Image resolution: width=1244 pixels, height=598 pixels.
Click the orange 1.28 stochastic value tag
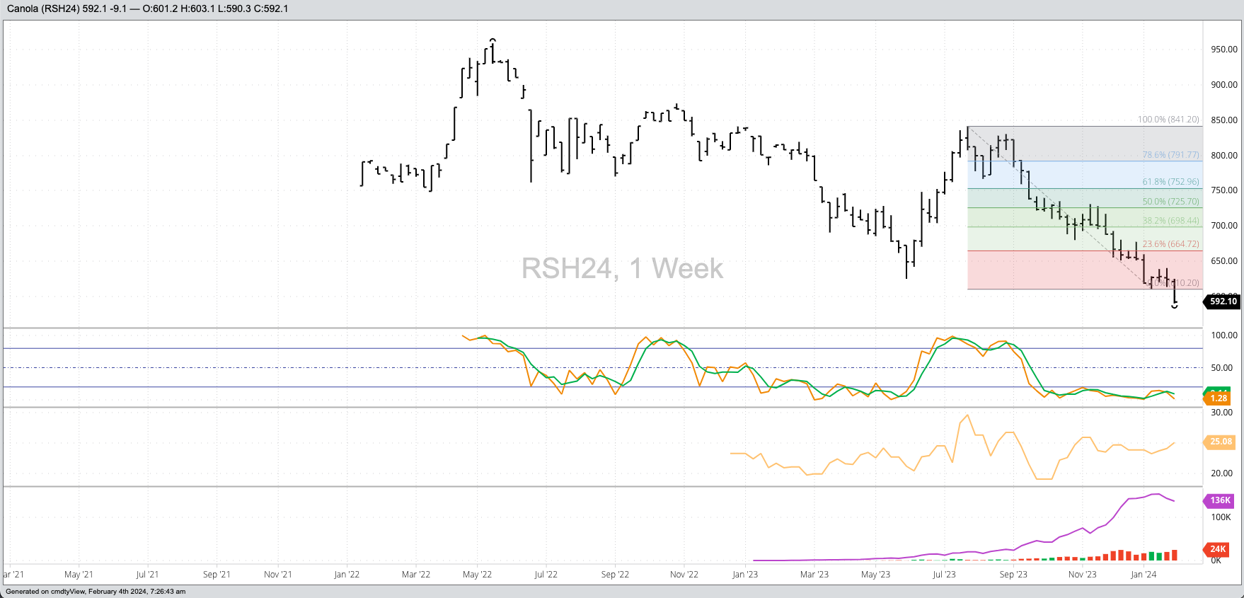1218,399
